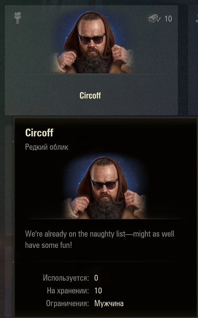Click the 'Ограничения' label
Viewport: 198px width, 318px height.
(x=67, y=304)
